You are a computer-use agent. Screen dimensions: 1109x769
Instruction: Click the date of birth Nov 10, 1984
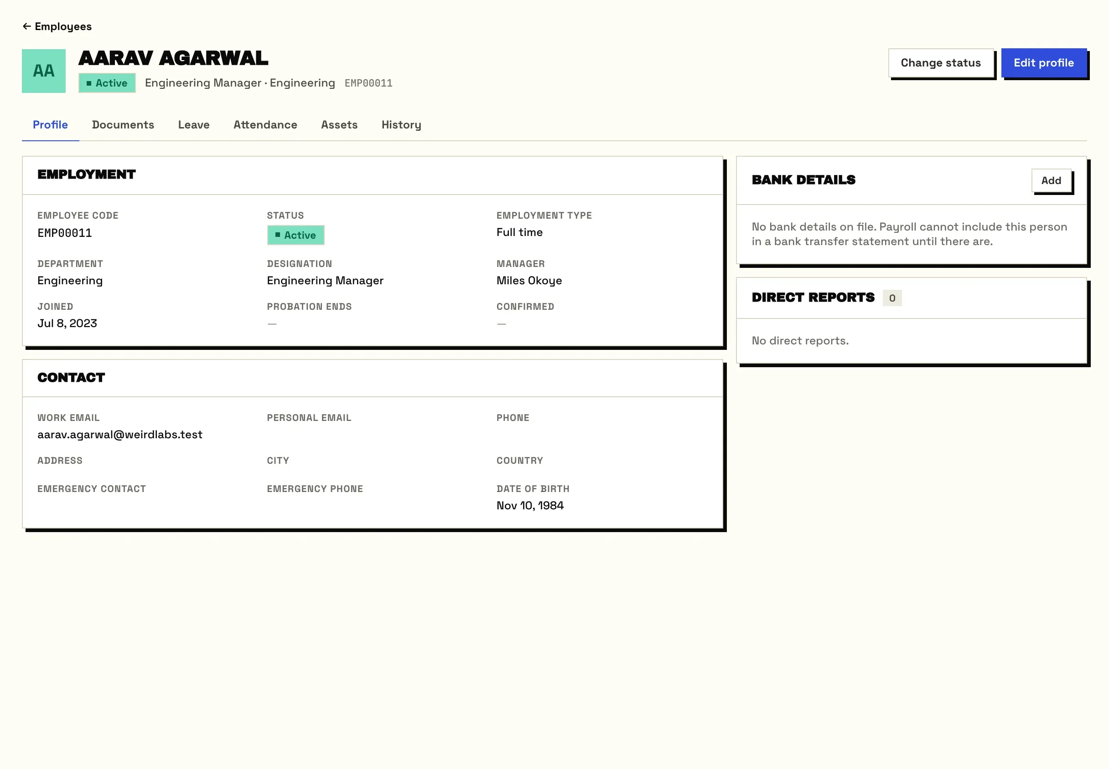(x=530, y=505)
